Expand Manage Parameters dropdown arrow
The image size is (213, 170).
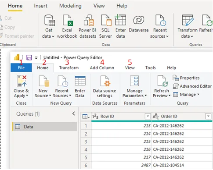point(146,96)
